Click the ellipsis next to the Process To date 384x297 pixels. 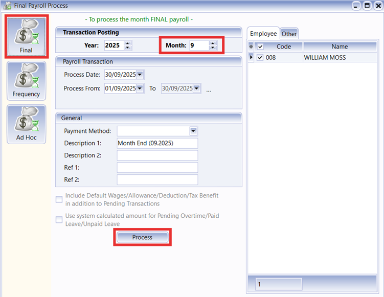(x=209, y=89)
